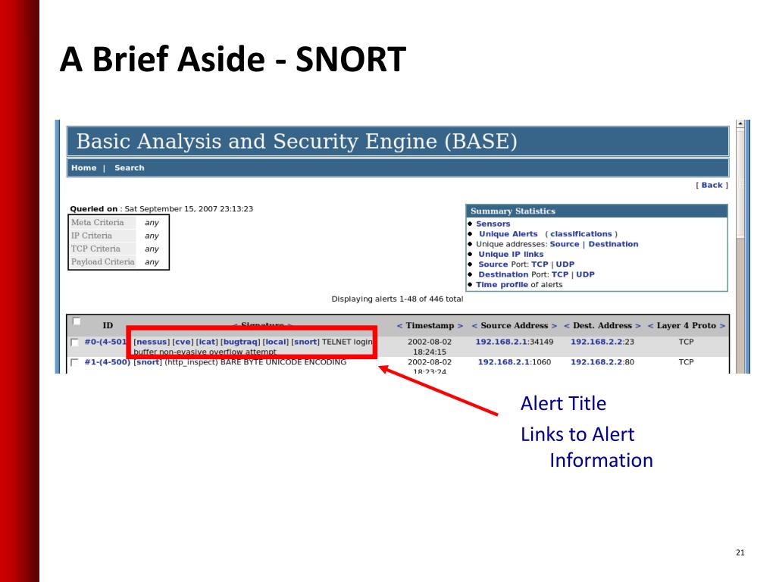
Task: Open Source Port TCP statistics
Action: click(x=540, y=264)
